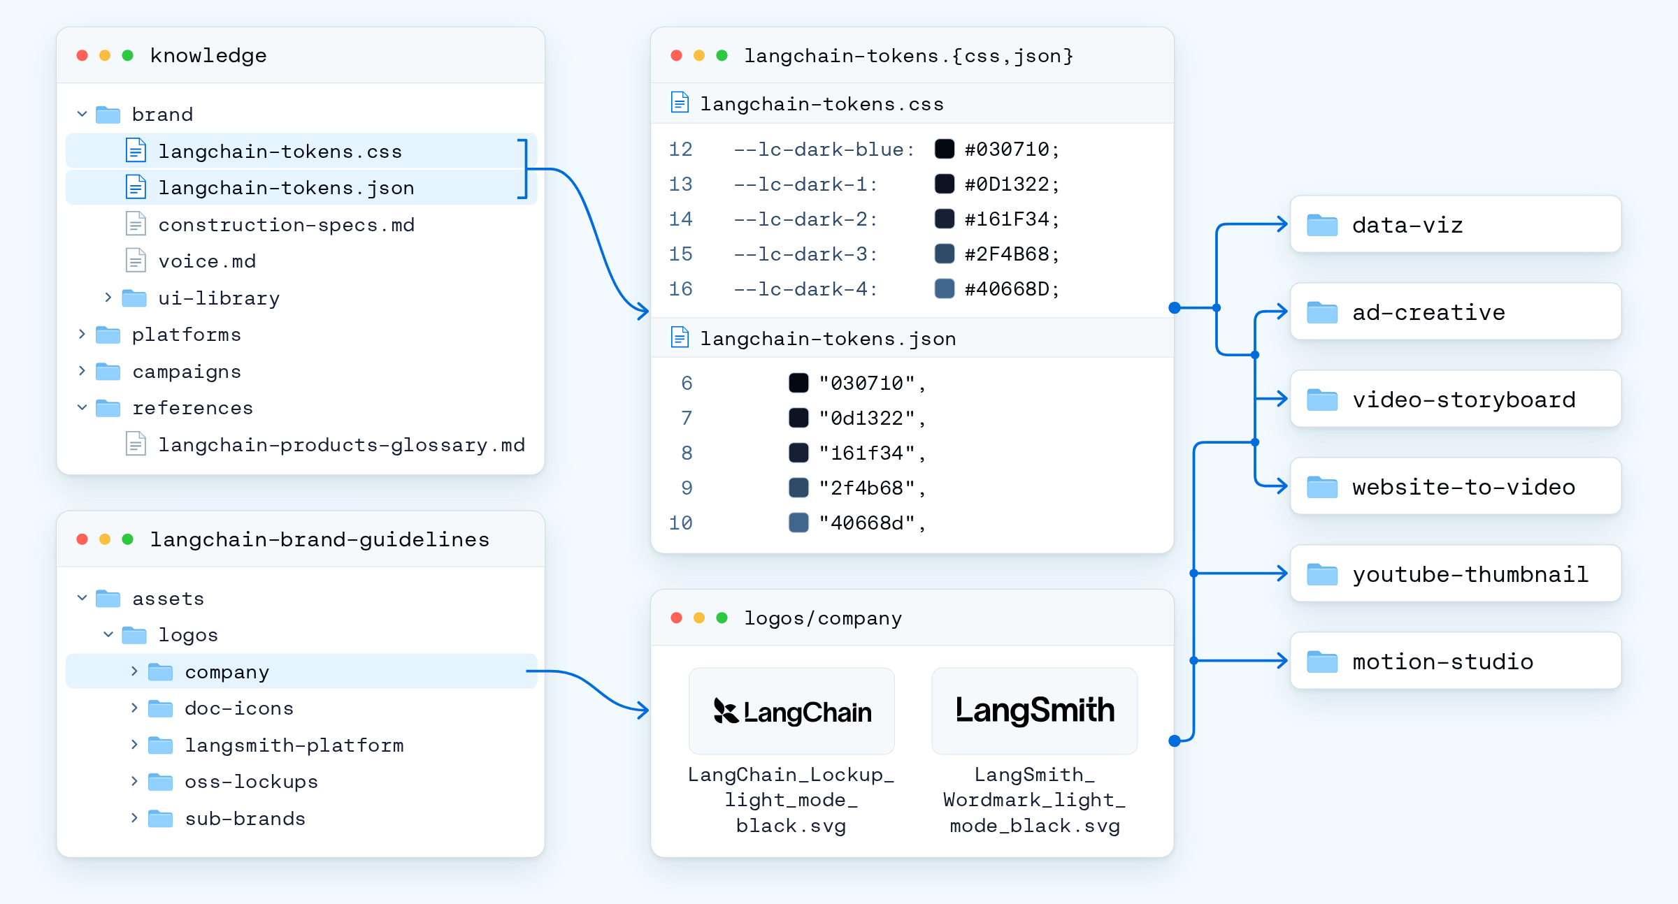
Task: Click the langsmith-platform folder icon
Action: point(161,745)
